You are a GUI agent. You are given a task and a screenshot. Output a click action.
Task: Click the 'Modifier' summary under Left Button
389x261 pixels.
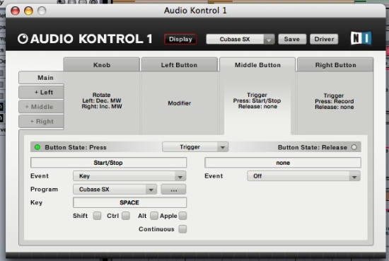[x=180, y=103]
